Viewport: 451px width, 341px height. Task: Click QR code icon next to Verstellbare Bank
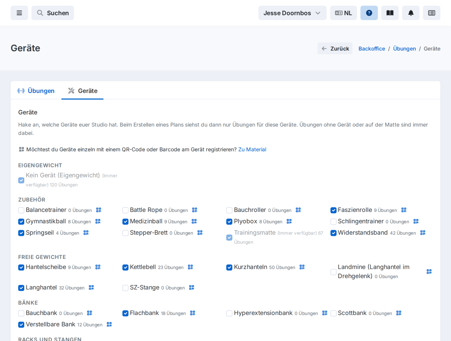pyautogui.click(x=109, y=324)
